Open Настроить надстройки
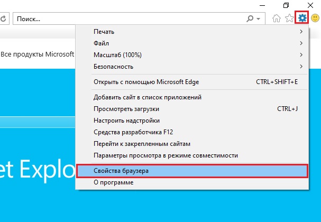 click(x=192, y=121)
